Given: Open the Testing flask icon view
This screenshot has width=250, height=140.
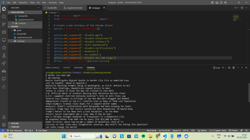Looking at the screenshot, I should (4, 55).
